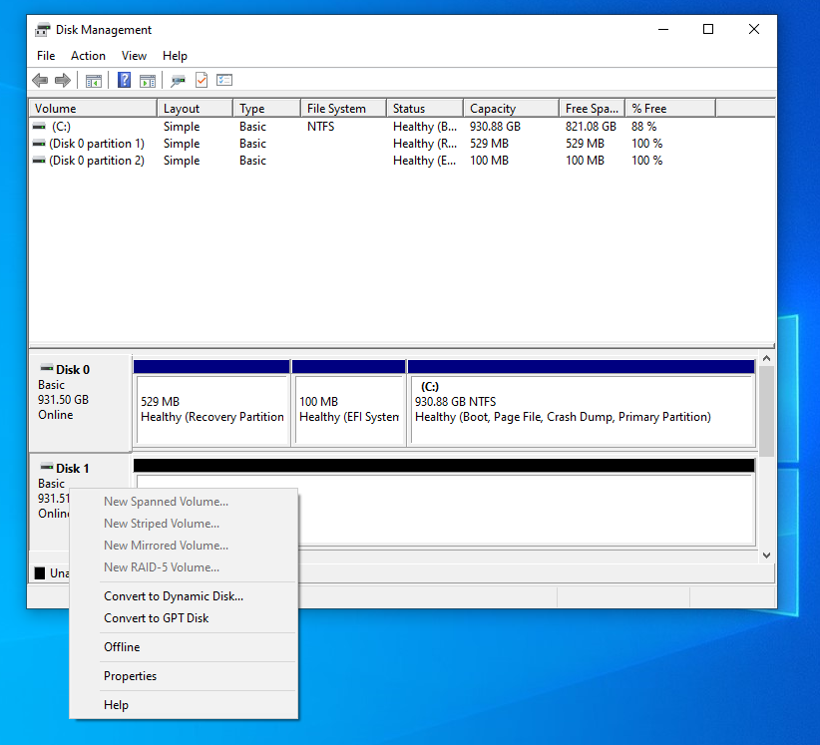Viewport: 820px width, 745px height.
Task: Toggle the Show/Hide Action Pane icon
Action: (x=148, y=81)
